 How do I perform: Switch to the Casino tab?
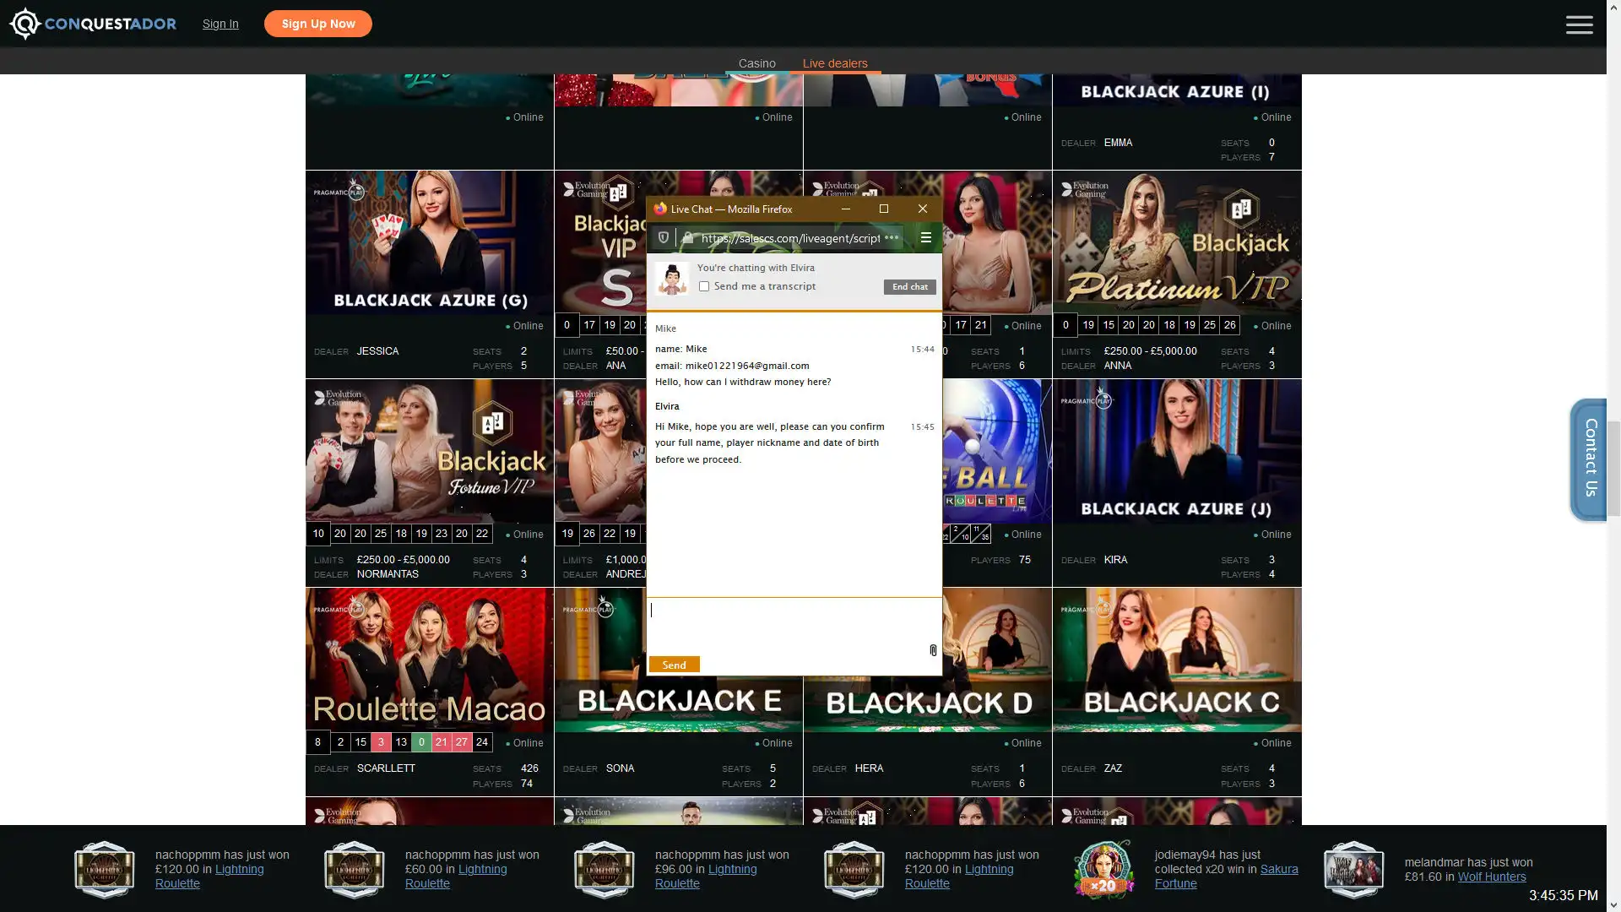(756, 63)
